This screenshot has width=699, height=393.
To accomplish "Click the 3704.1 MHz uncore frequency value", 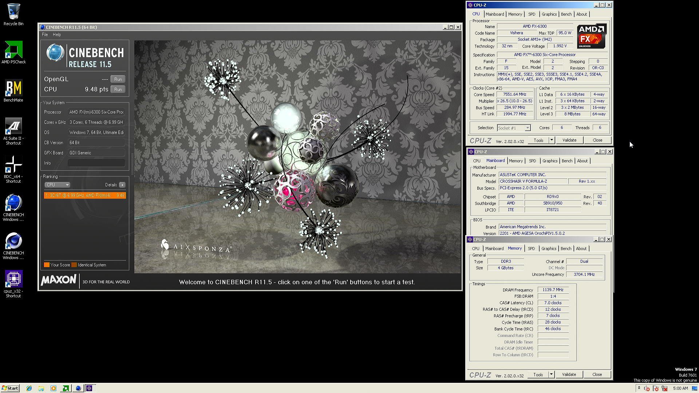I will (x=584, y=275).
